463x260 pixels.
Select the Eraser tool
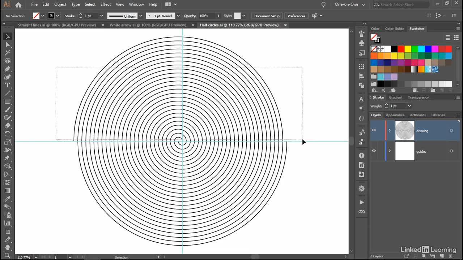pos(7,126)
